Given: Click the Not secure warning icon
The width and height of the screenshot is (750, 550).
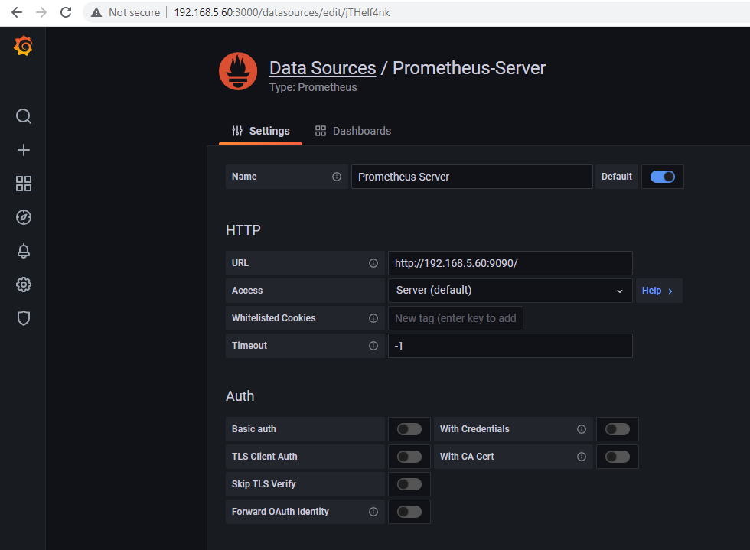Looking at the screenshot, I should 96,12.
